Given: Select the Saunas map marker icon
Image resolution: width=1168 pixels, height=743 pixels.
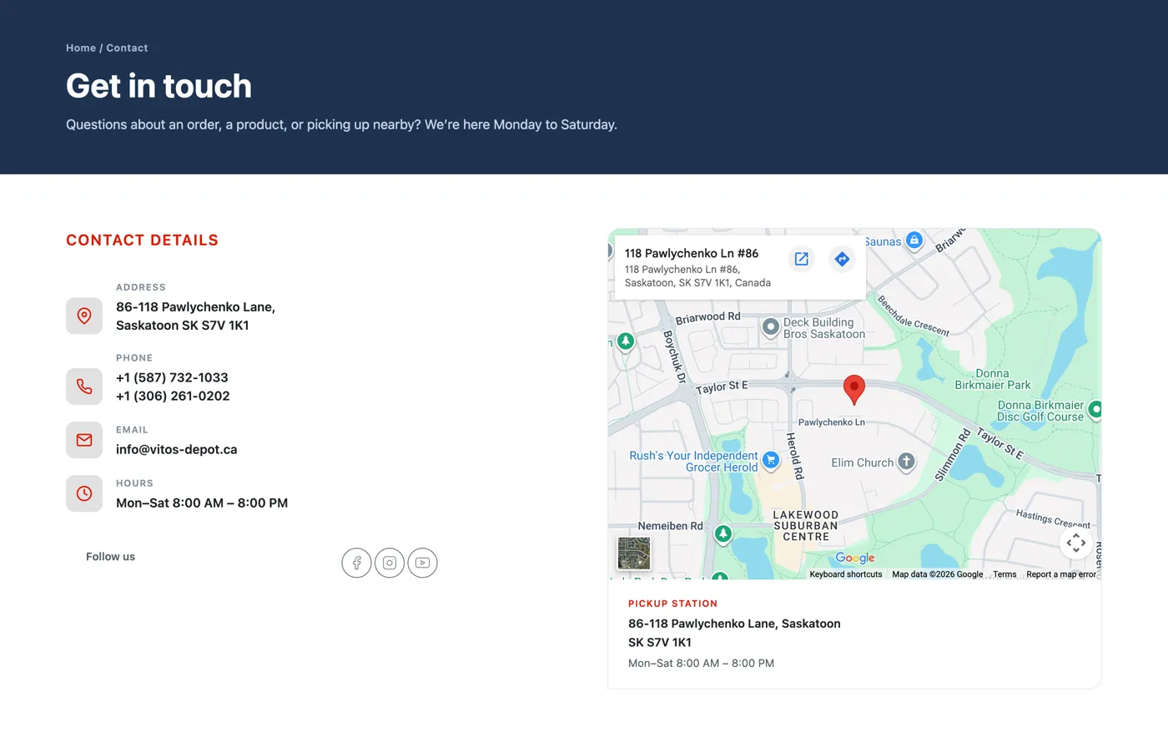Looking at the screenshot, I should (x=914, y=240).
